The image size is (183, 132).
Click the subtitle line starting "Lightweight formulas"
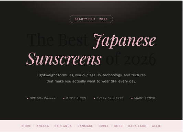tap(91, 75)
